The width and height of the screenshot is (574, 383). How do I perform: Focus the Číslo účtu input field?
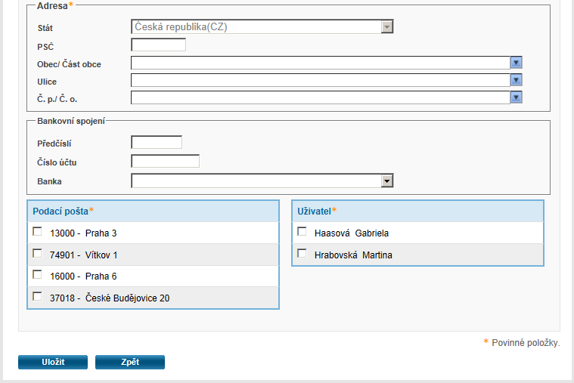coord(165,161)
